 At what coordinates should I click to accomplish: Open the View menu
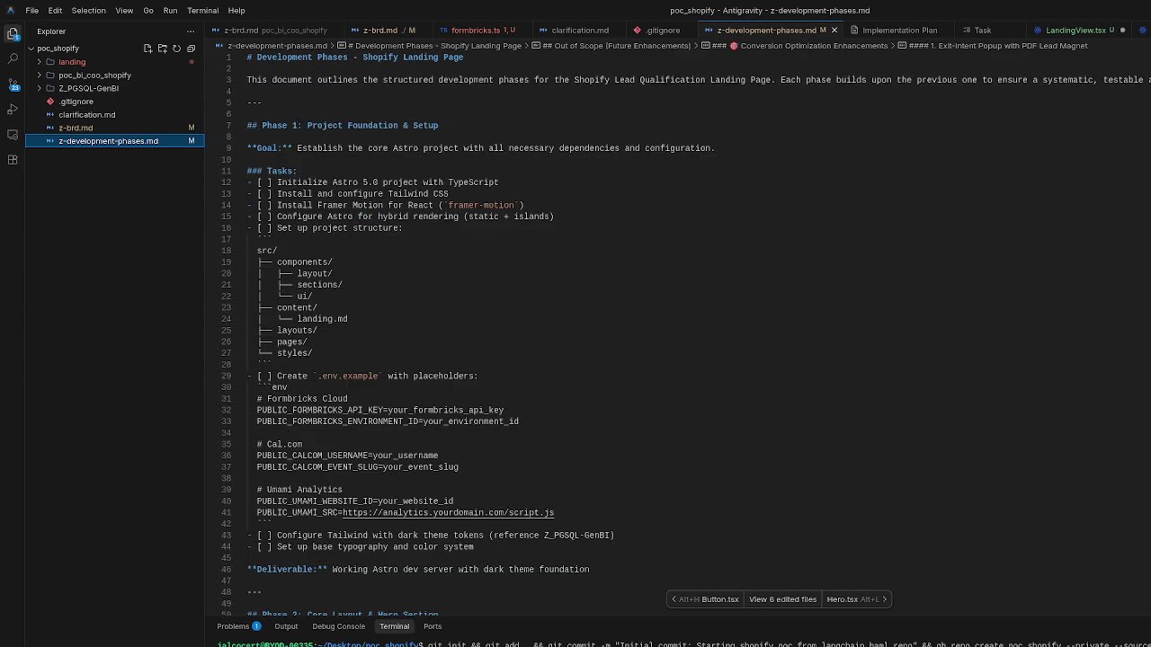coord(124,11)
